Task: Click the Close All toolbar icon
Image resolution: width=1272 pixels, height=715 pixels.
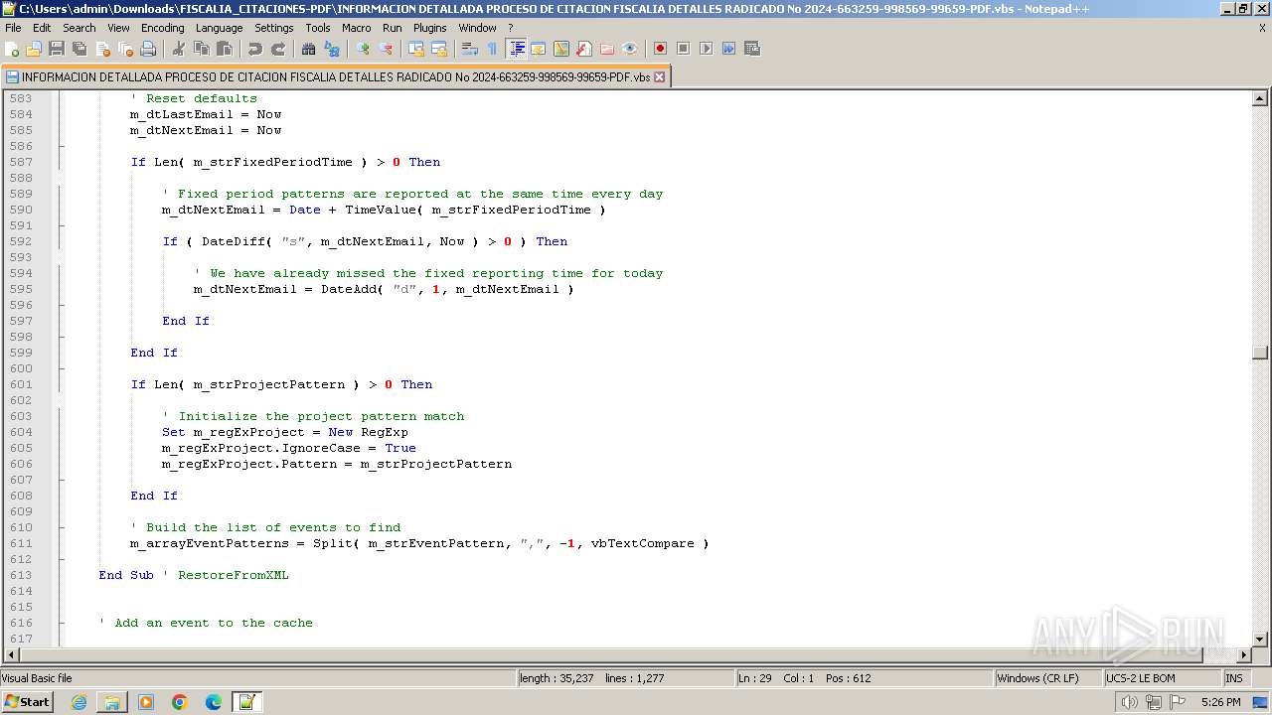Action: coord(125,49)
